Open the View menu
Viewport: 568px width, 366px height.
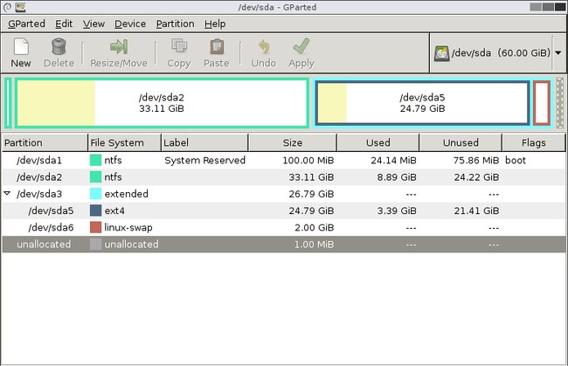pyautogui.click(x=94, y=24)
